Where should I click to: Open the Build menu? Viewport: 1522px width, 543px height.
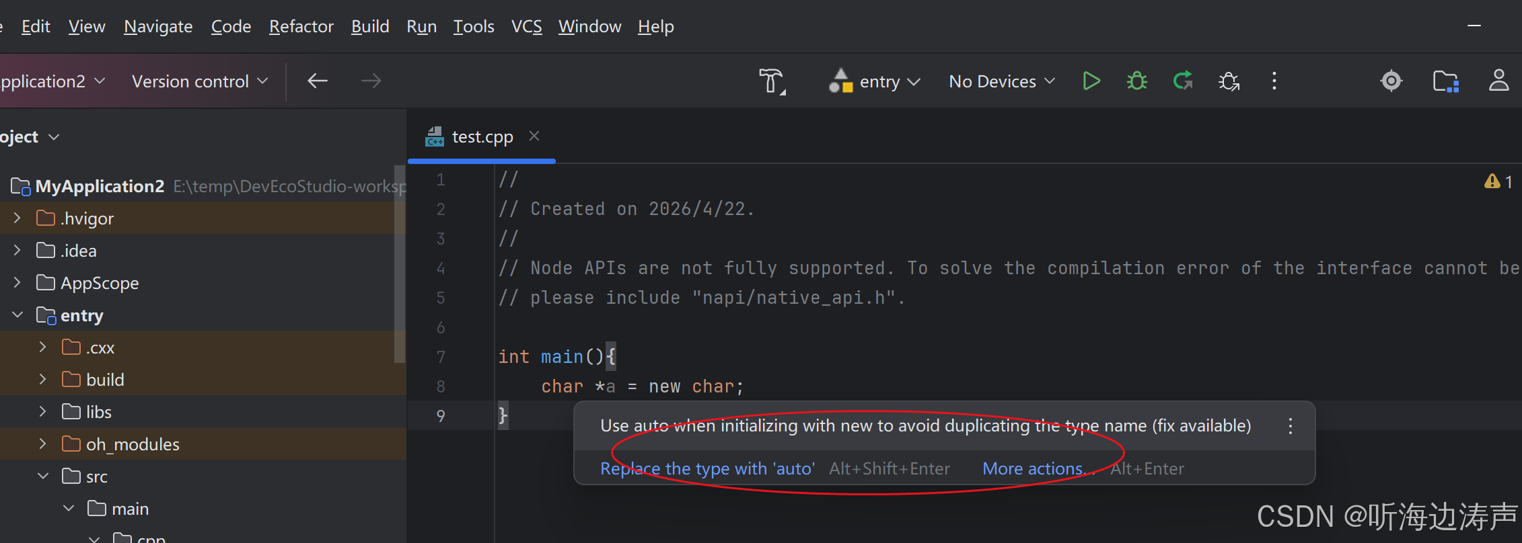click(x=370, y=26)
